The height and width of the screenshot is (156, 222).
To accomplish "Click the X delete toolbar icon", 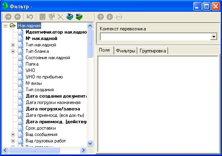I will (61, 17).
